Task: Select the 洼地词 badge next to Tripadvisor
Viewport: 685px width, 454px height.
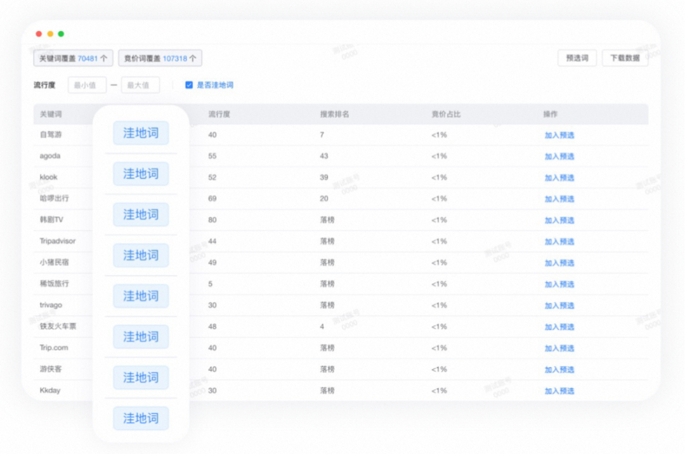Action: [140, 241]
